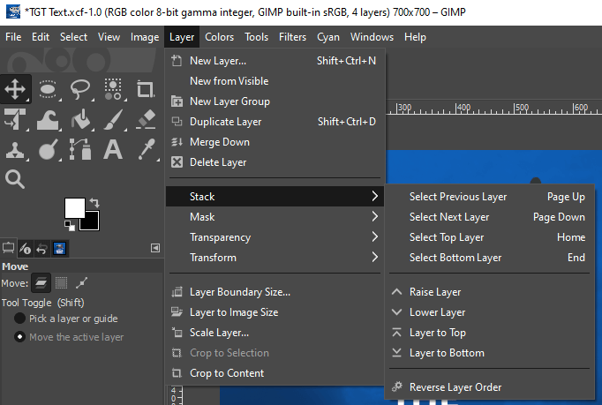Screen dimensions: 602x405
Task: Choose Delete Layer
Action: click(x=275, y=162)
